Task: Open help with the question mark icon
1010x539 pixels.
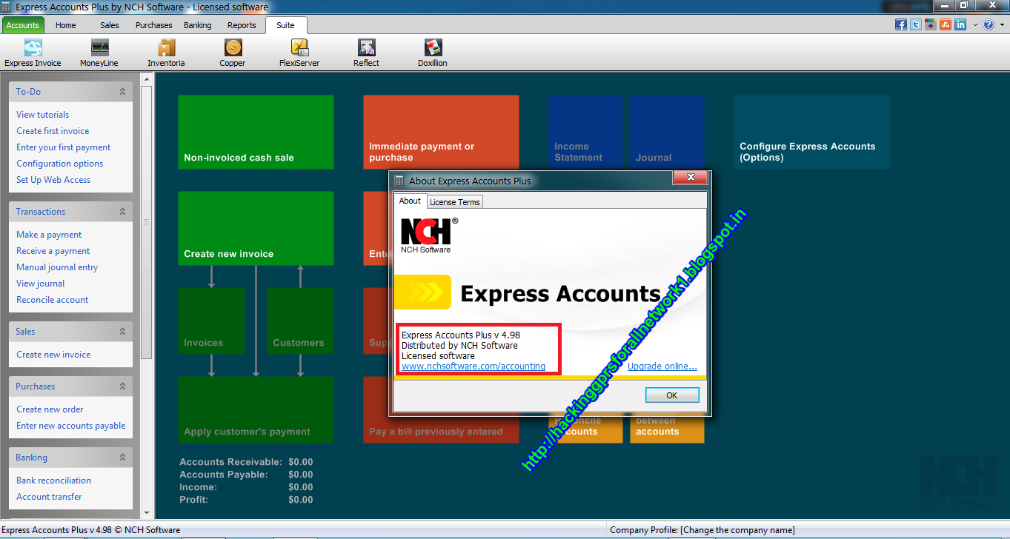Action: 988,24
